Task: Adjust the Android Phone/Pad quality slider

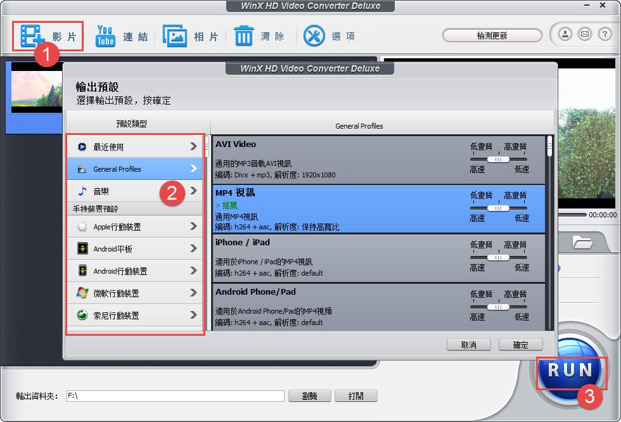Action: [x=498, y=307]
